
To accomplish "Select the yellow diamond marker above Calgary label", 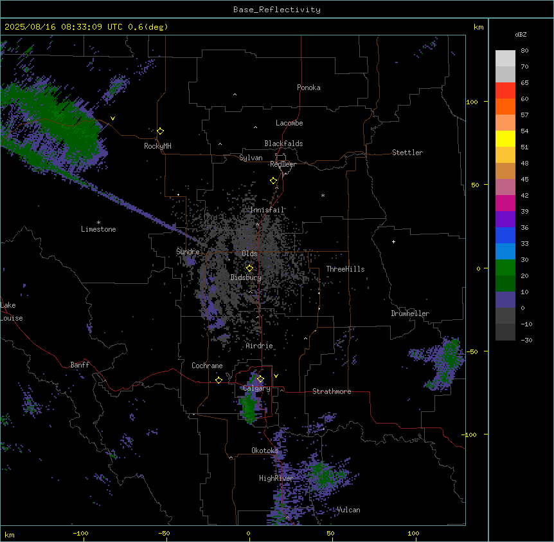I will 260,379.
